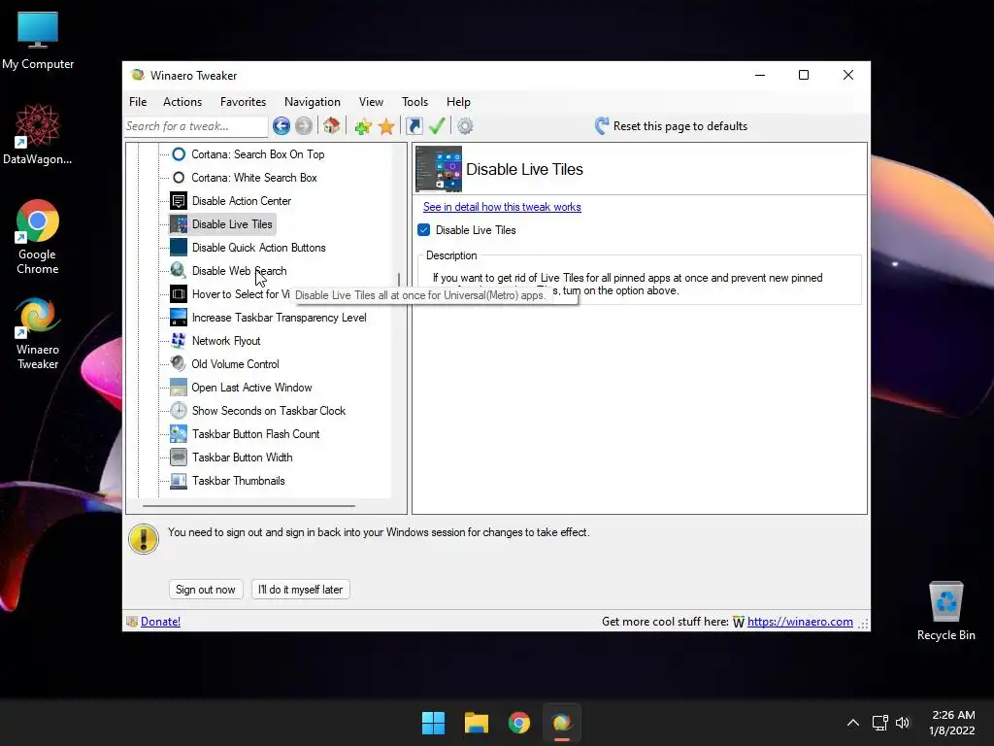Go to the Home page icon
The width and height of the screenshot is (994, 746).
coord(332,126)
